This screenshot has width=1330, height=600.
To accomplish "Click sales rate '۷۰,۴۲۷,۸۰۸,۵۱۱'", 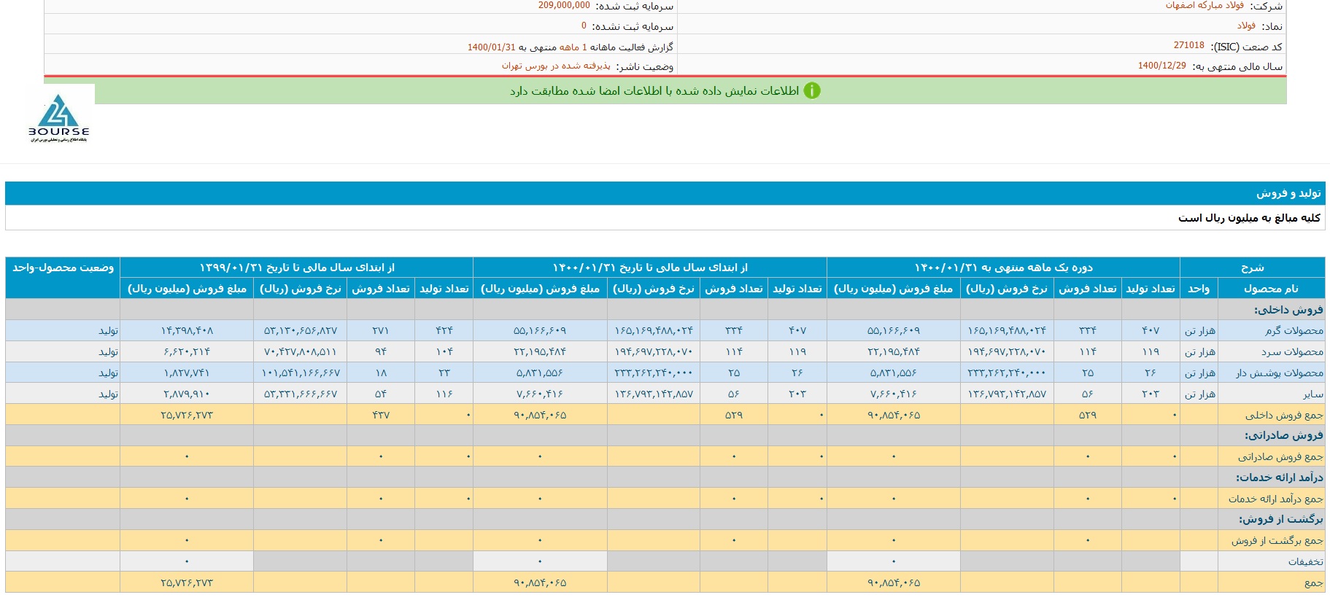I will pos(300,352).
